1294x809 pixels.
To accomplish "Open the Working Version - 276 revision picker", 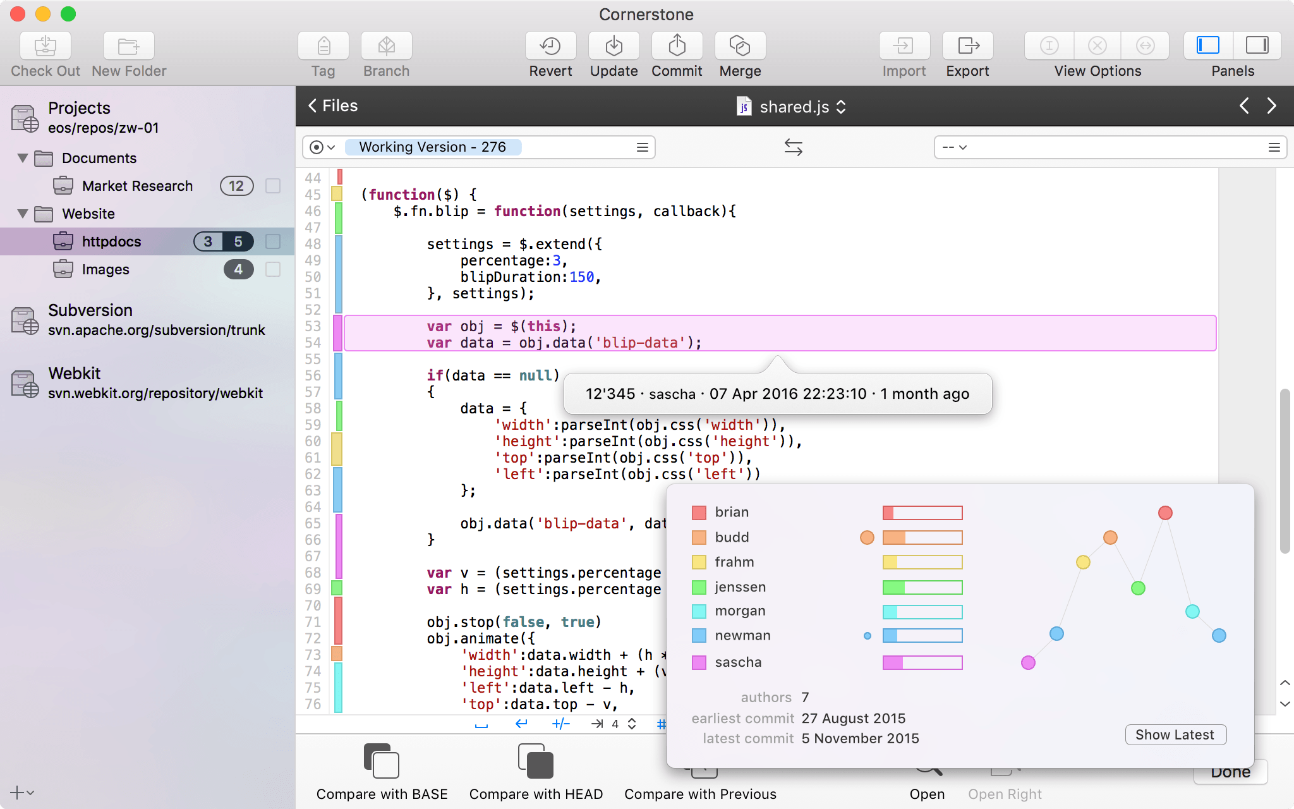I will [433, 147].
